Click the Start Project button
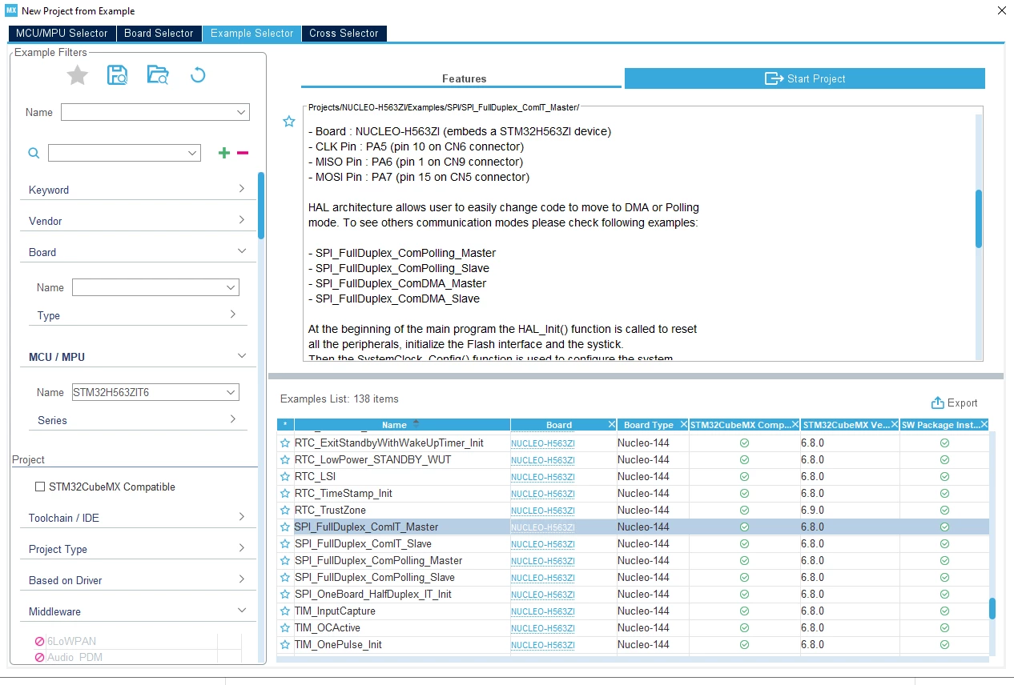This screenshot has height=685, width=1014. click(x=804, y=78)
